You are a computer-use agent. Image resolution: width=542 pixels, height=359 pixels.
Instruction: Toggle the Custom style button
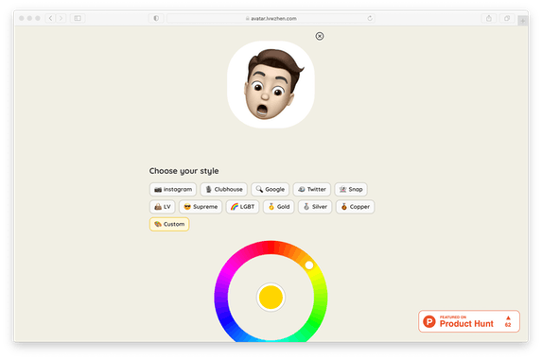(169, 224)
